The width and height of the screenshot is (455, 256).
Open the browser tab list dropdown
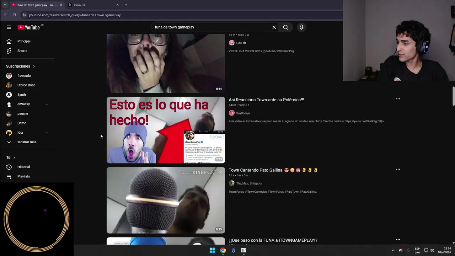click(5, 5)
